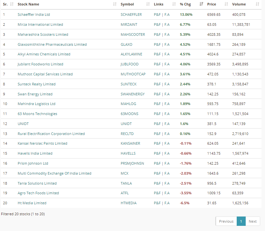Image resolution: width=265 pixels, height=231 pixels.
Task: Select 'Filtered 20 stocks (1 to 20)' text
Action: click(23, 214)
